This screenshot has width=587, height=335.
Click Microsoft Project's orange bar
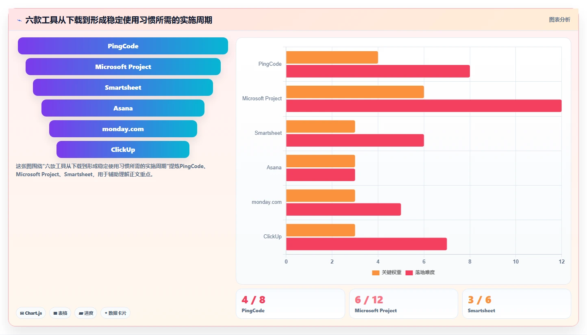tap(355, 92)
